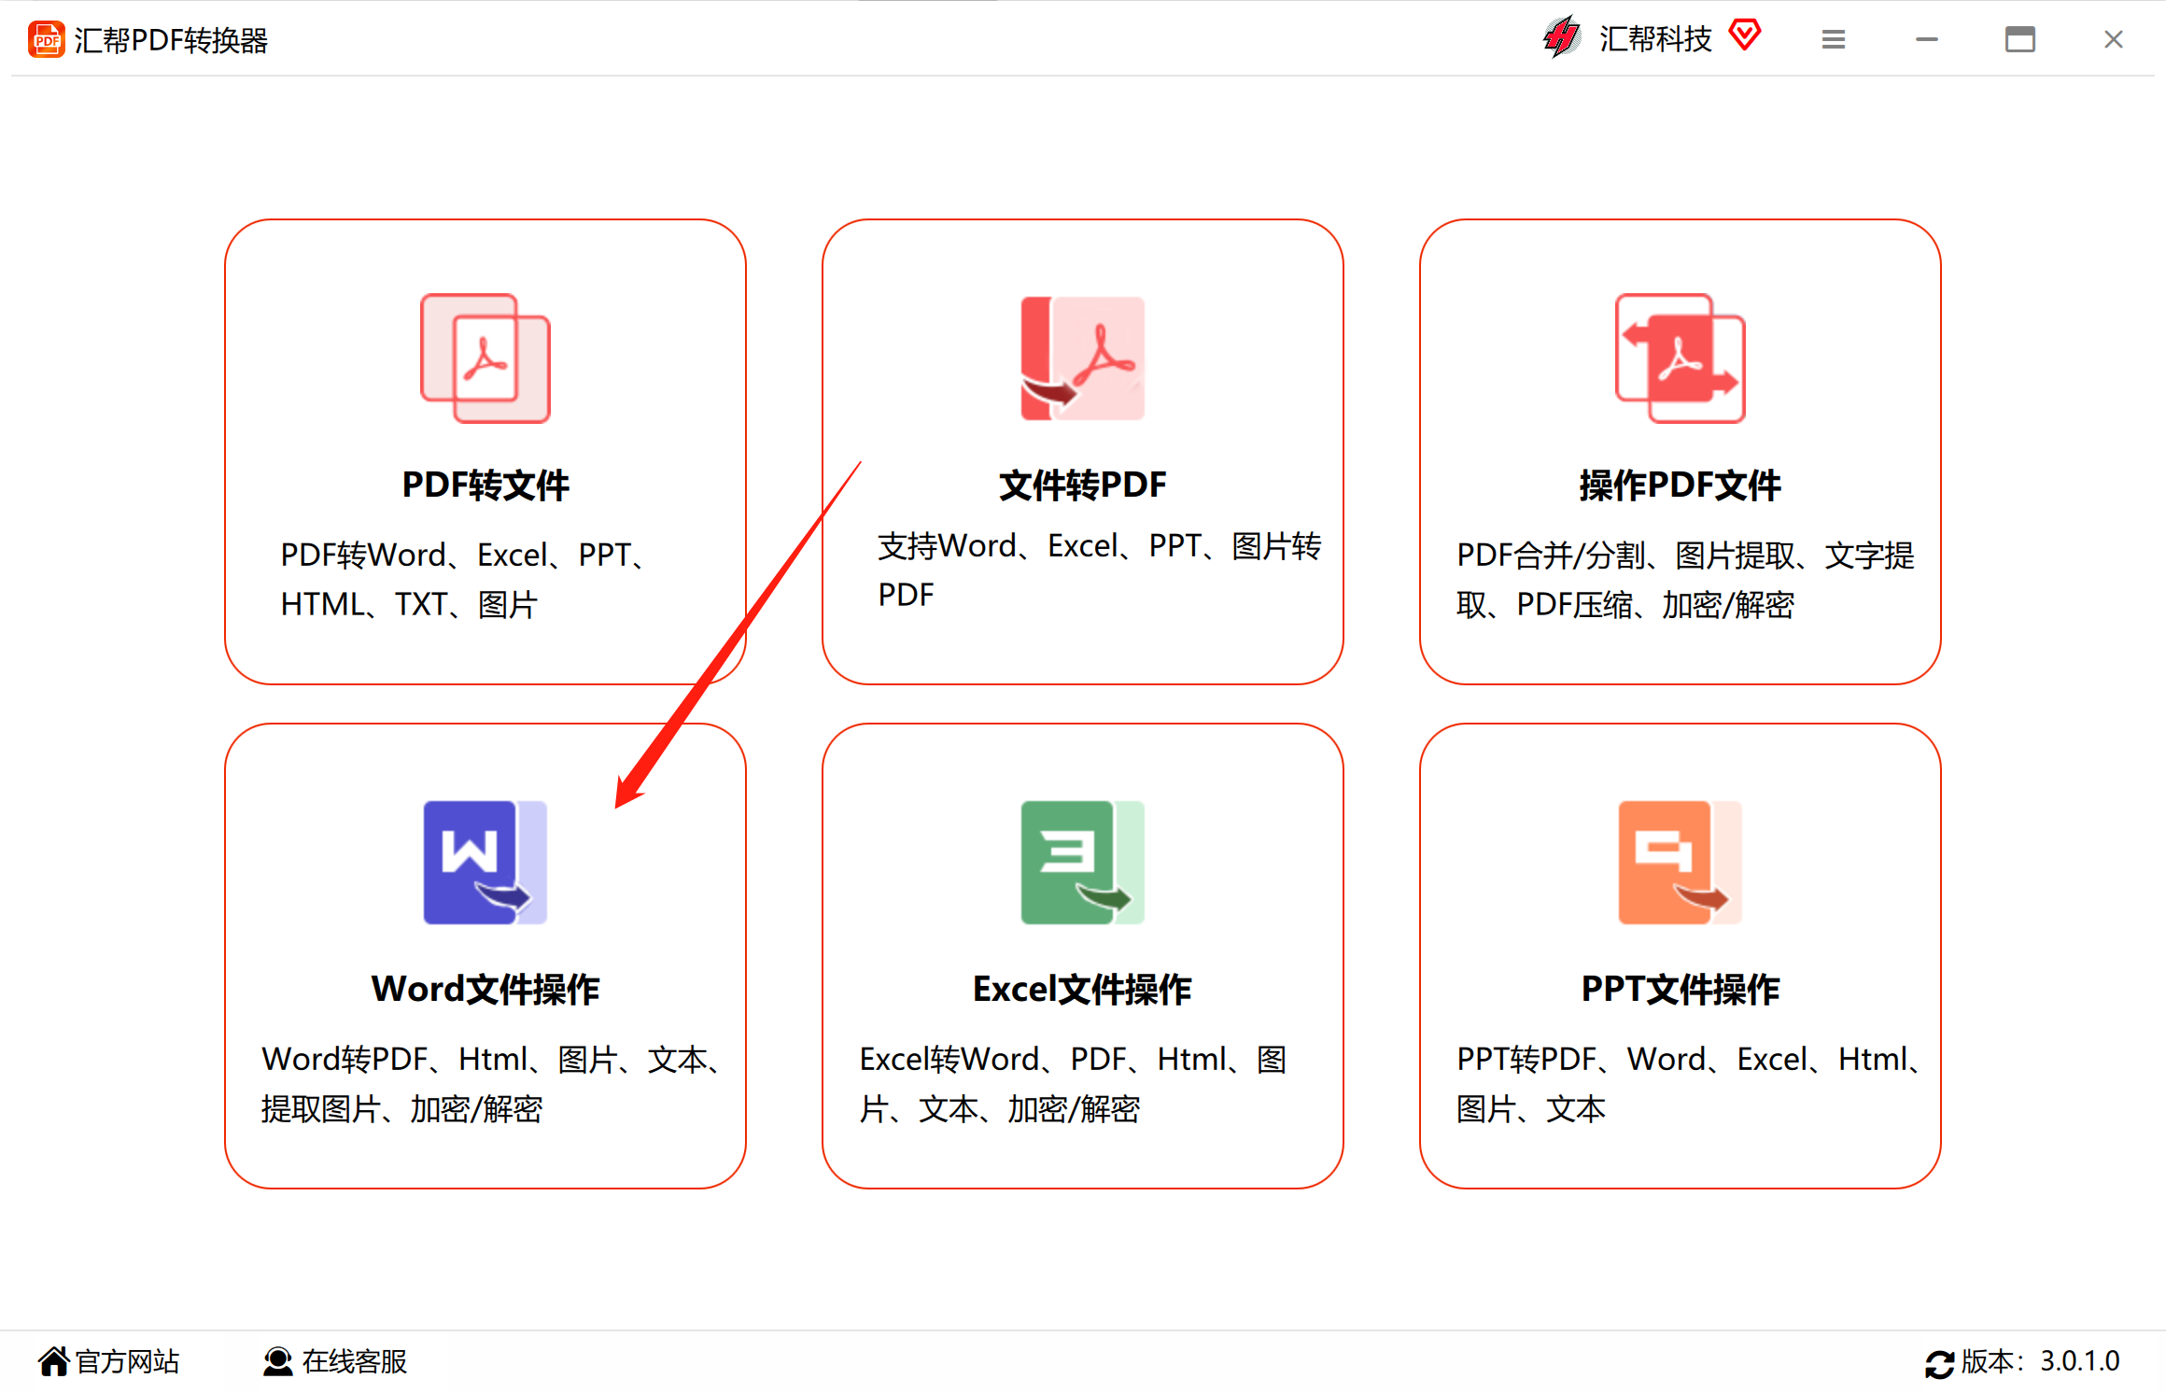Minimize the application window
The width and height of the screenshot is (2166, 1393).
point(1927,39)
